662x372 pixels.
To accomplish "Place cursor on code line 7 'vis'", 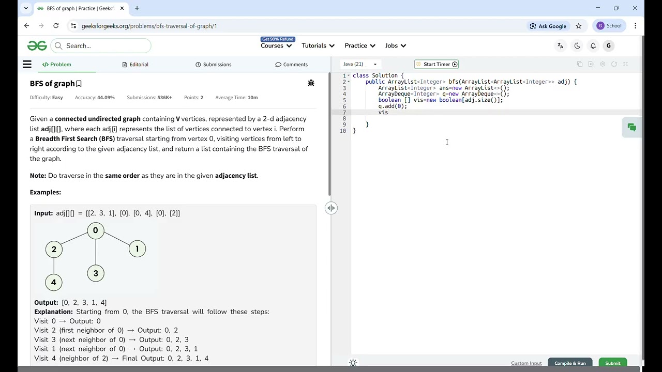I will (x=383, y=112).
